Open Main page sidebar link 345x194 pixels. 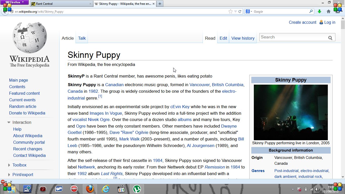click(x=18, y=80)
